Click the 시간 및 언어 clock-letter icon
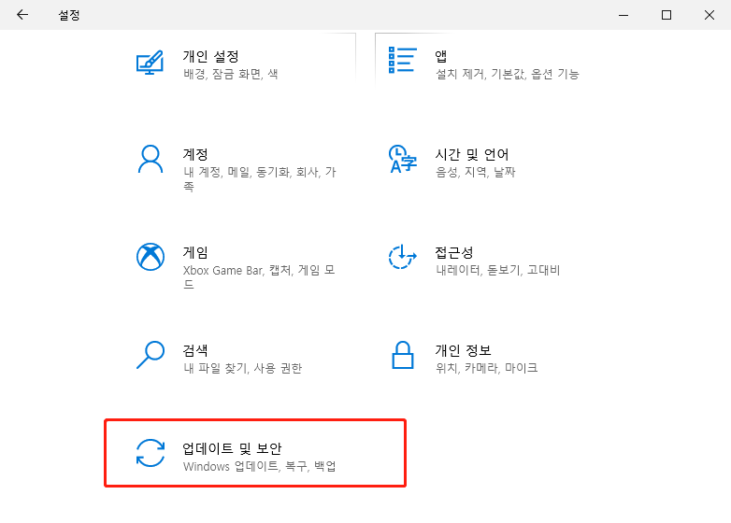This screenshot has height=523, width=731. 402,160
